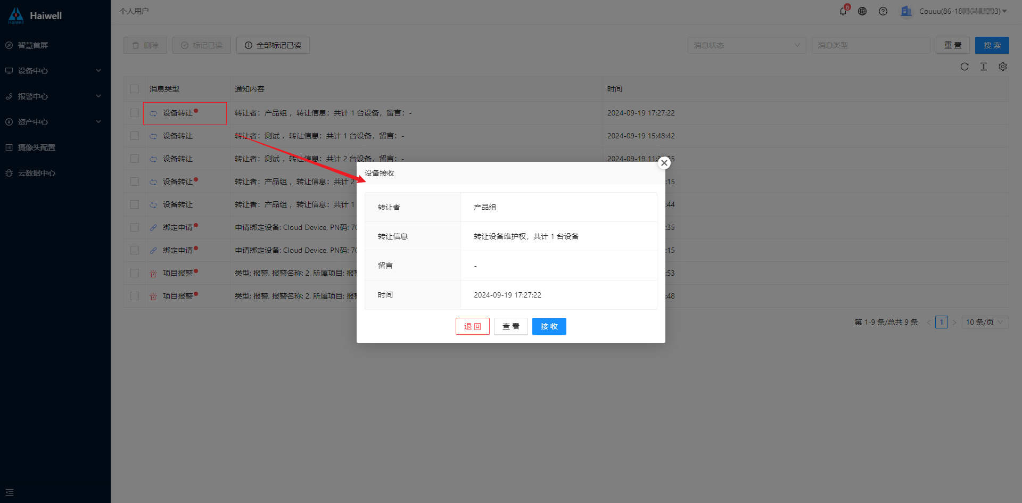The height and width of the screenshot is (503, 1022).
Task: Click the 报警中心 sidebar icon
Action: click(x=9, y=96)
